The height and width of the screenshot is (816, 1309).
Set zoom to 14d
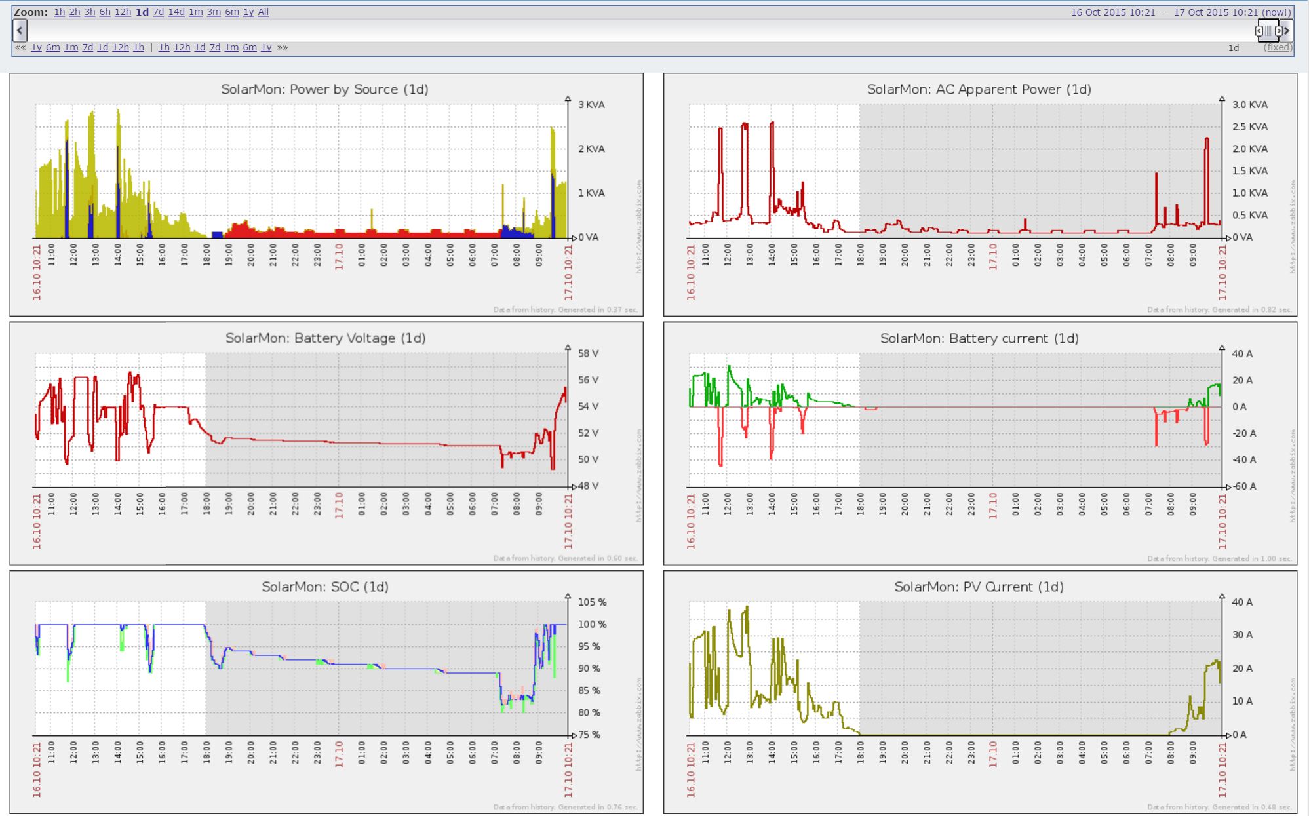(176, 12)
